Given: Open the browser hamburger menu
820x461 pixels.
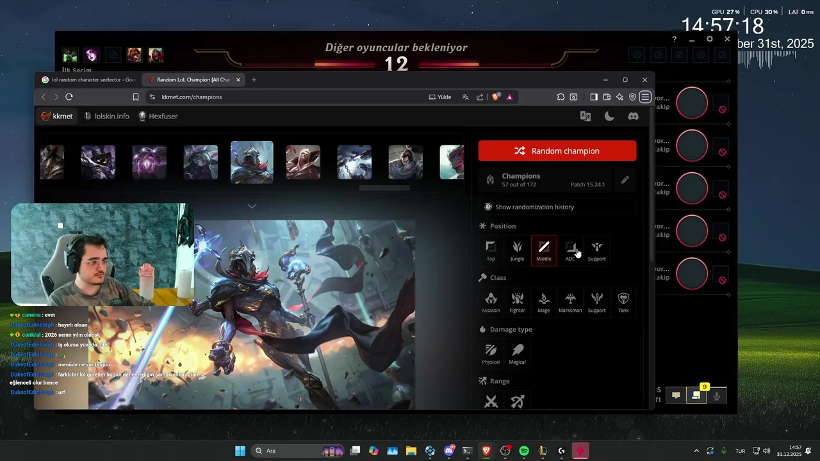Looking at the screenshot, I should click(x=645, y=97).
